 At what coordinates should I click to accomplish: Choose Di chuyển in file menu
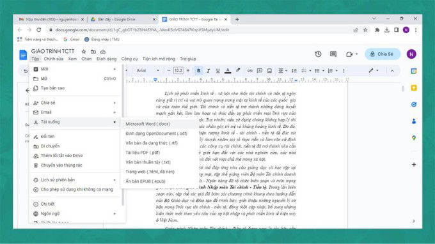75,146
